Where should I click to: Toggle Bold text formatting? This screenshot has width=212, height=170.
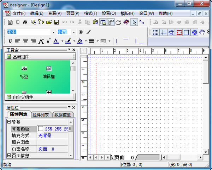[x=82, y=32]
